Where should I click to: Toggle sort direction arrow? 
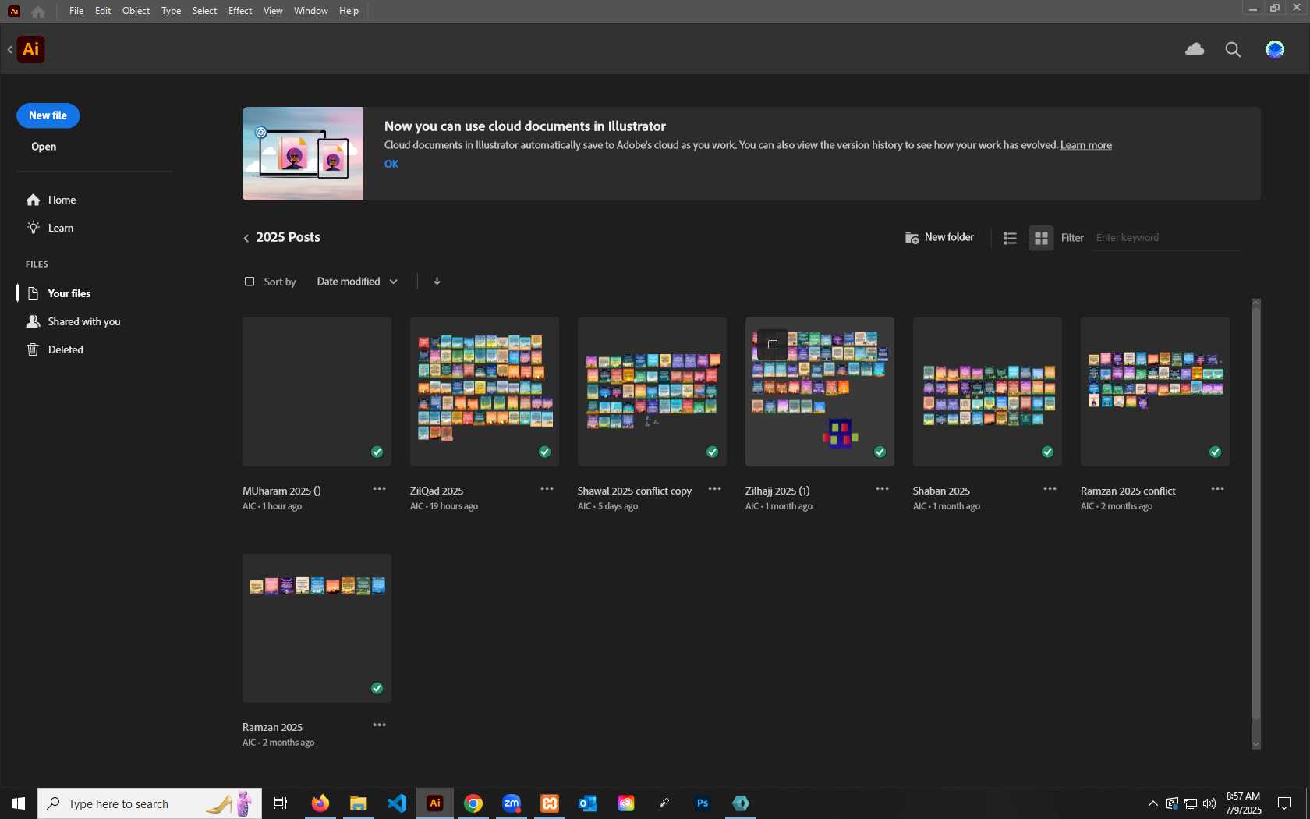coord(437,281)
